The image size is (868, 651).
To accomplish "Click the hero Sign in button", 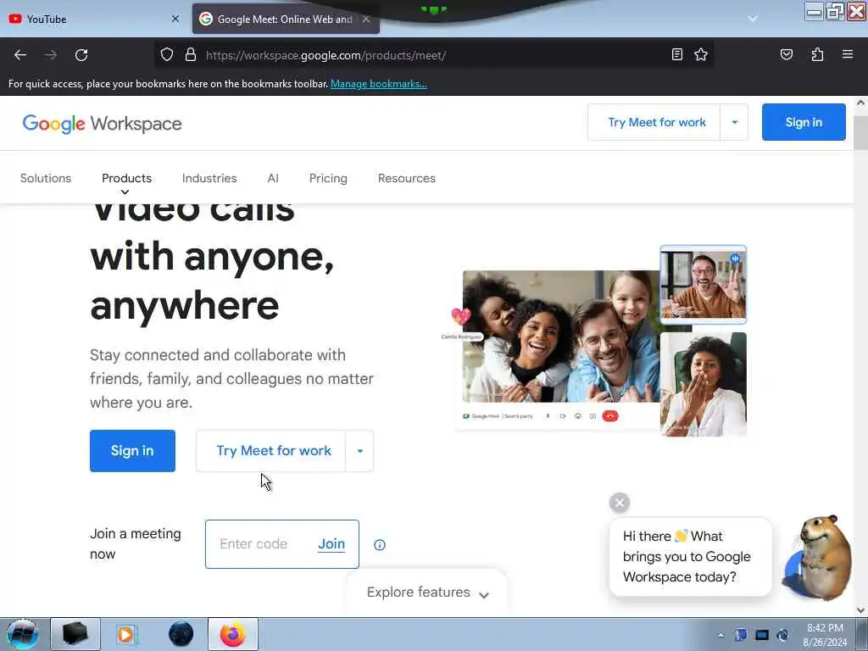I will (132, 451).
